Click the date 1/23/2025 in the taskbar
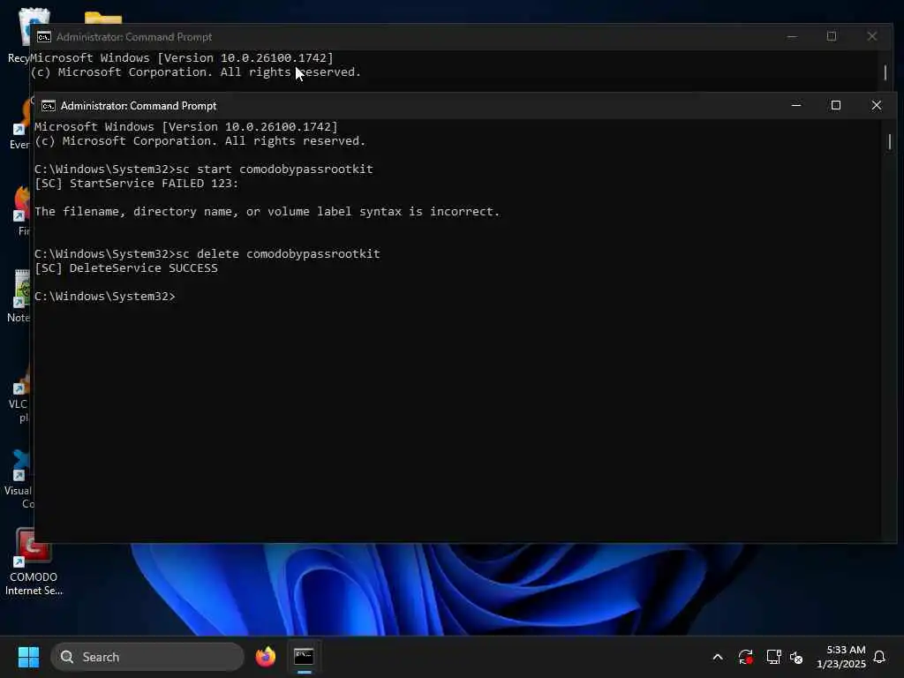Viewport: 904px width, 678px height. click(840, 664)
